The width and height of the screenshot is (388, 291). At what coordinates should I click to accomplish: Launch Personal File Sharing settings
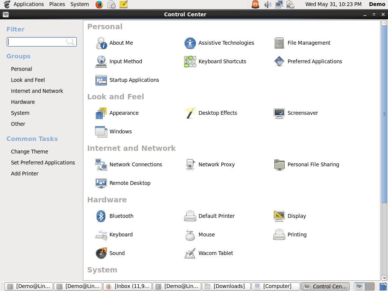click(x=313, y=164)
